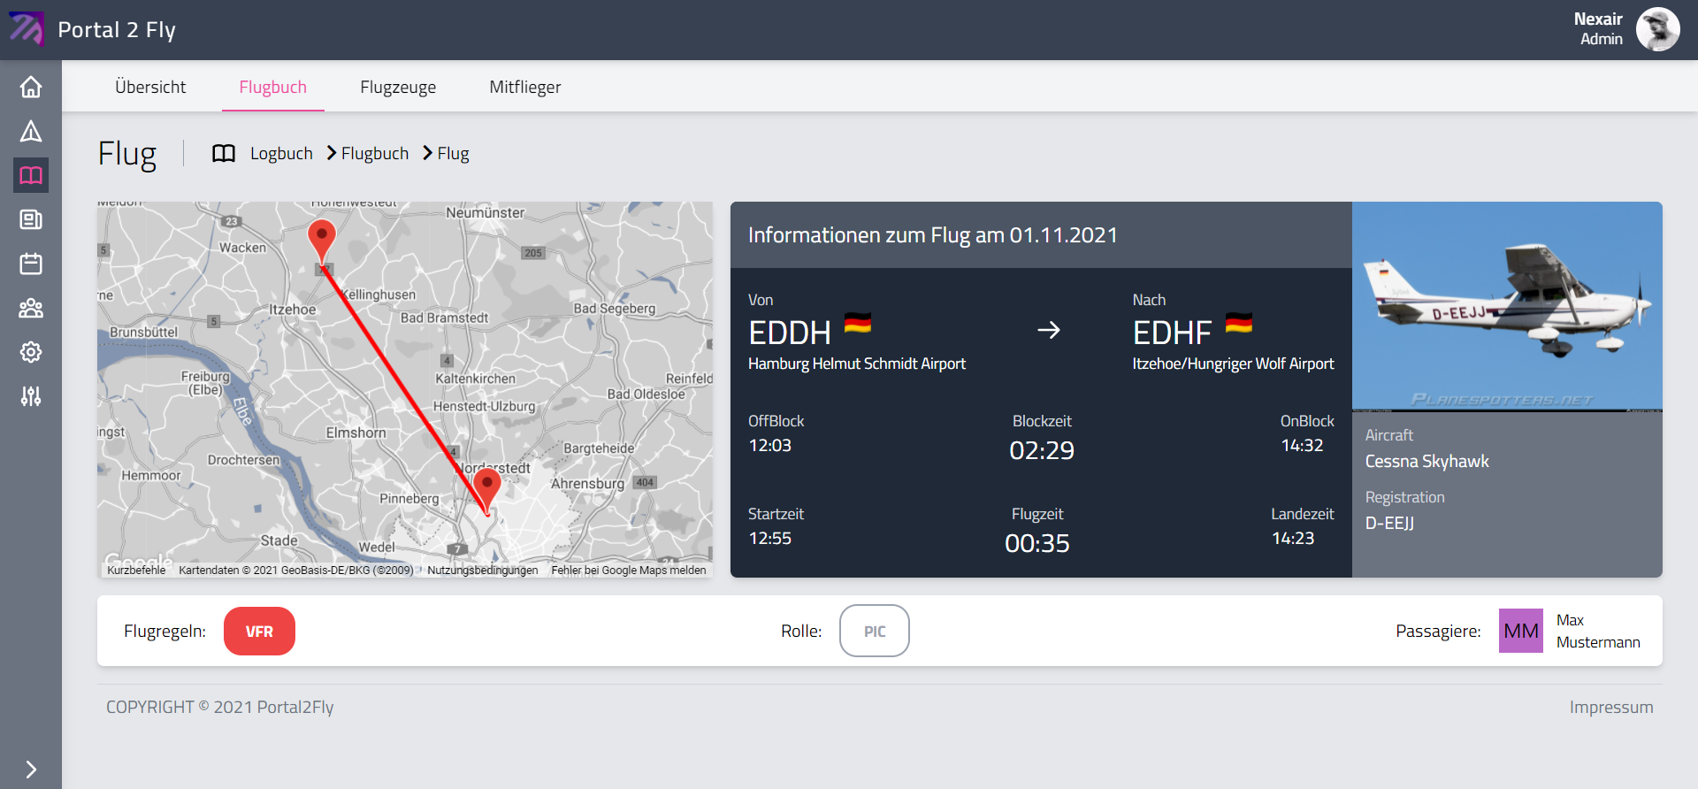
Task: Click the PIC role badge
Action: point(874,631)
